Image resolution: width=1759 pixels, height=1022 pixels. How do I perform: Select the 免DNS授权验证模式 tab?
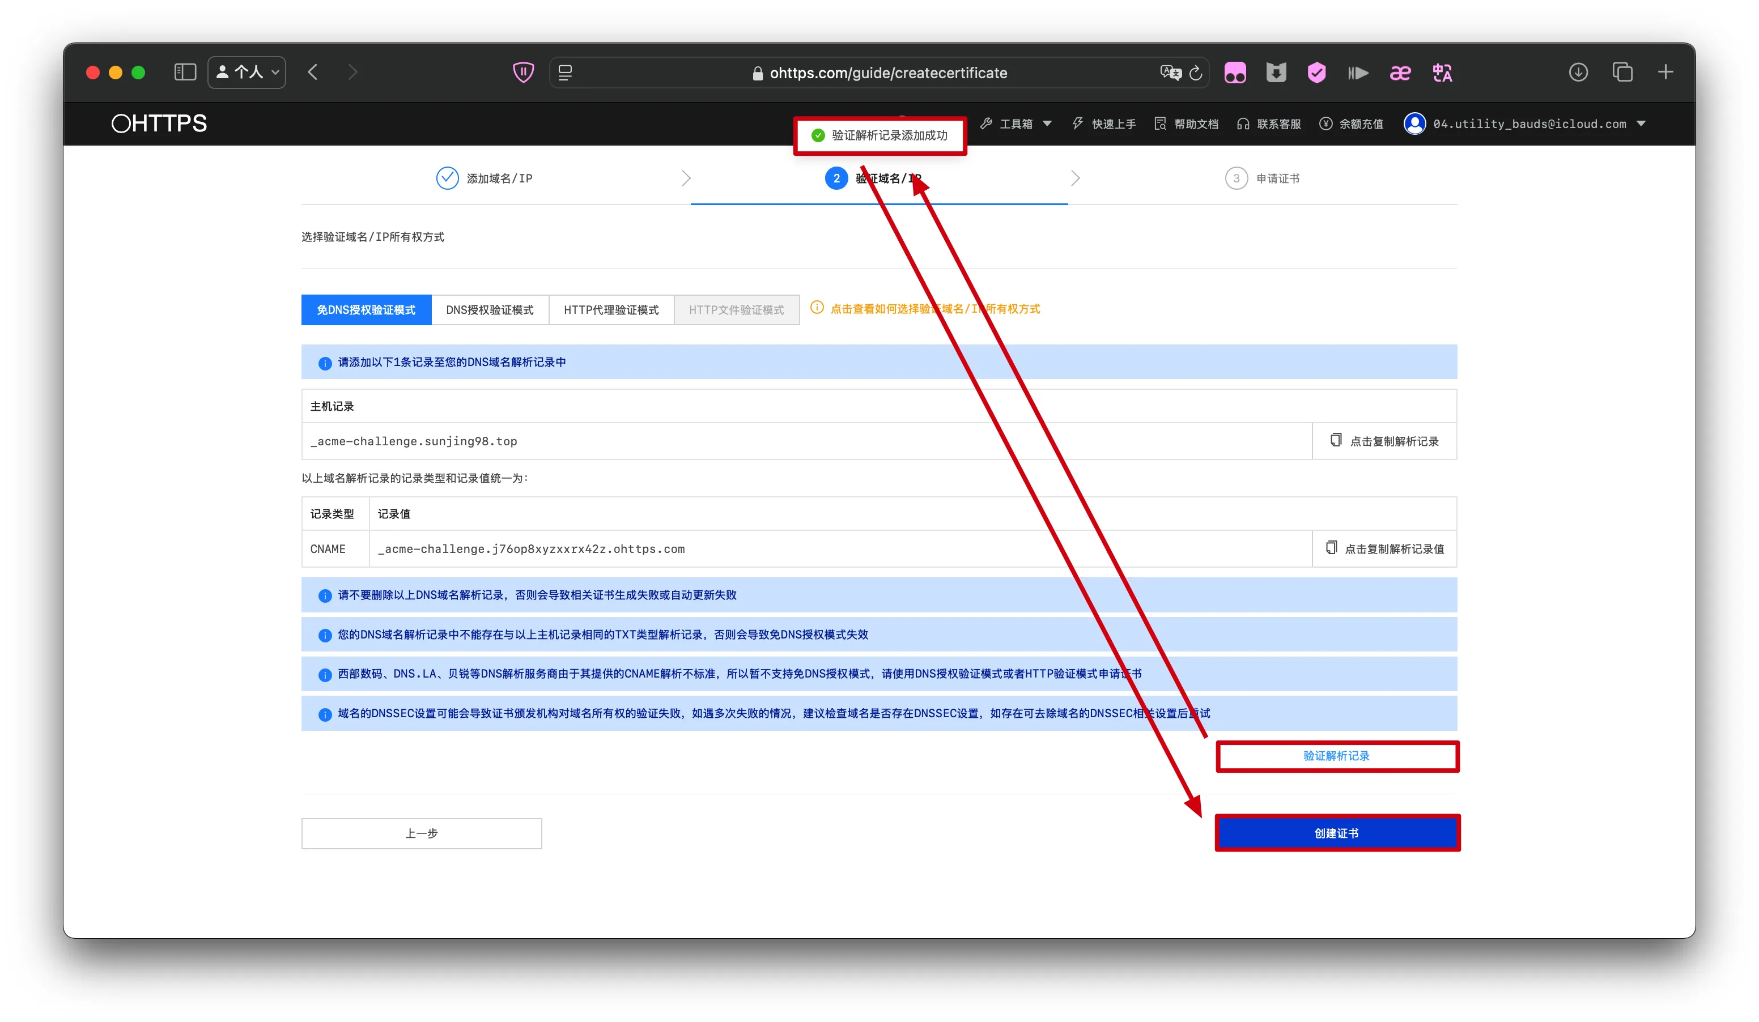[366, 310]
